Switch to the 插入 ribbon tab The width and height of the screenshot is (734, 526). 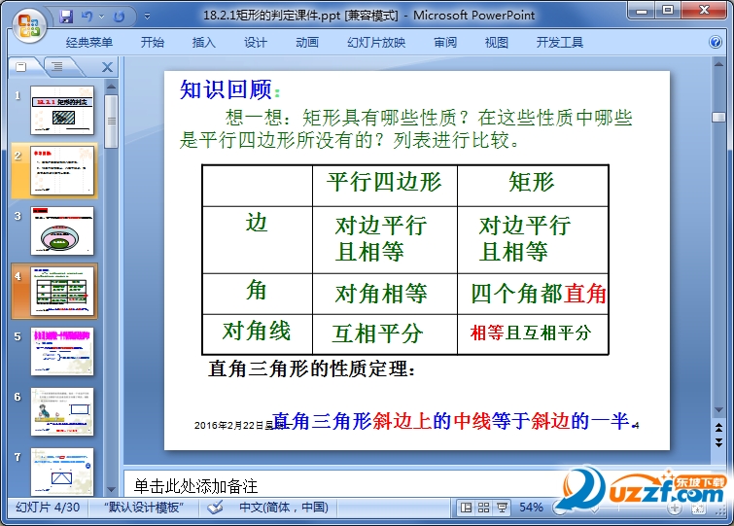(203, 43)
